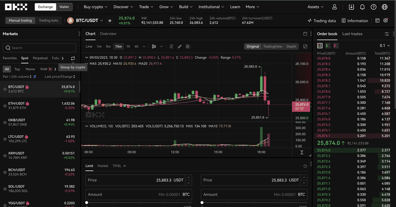Select the Market order tab

click(103, 166)
